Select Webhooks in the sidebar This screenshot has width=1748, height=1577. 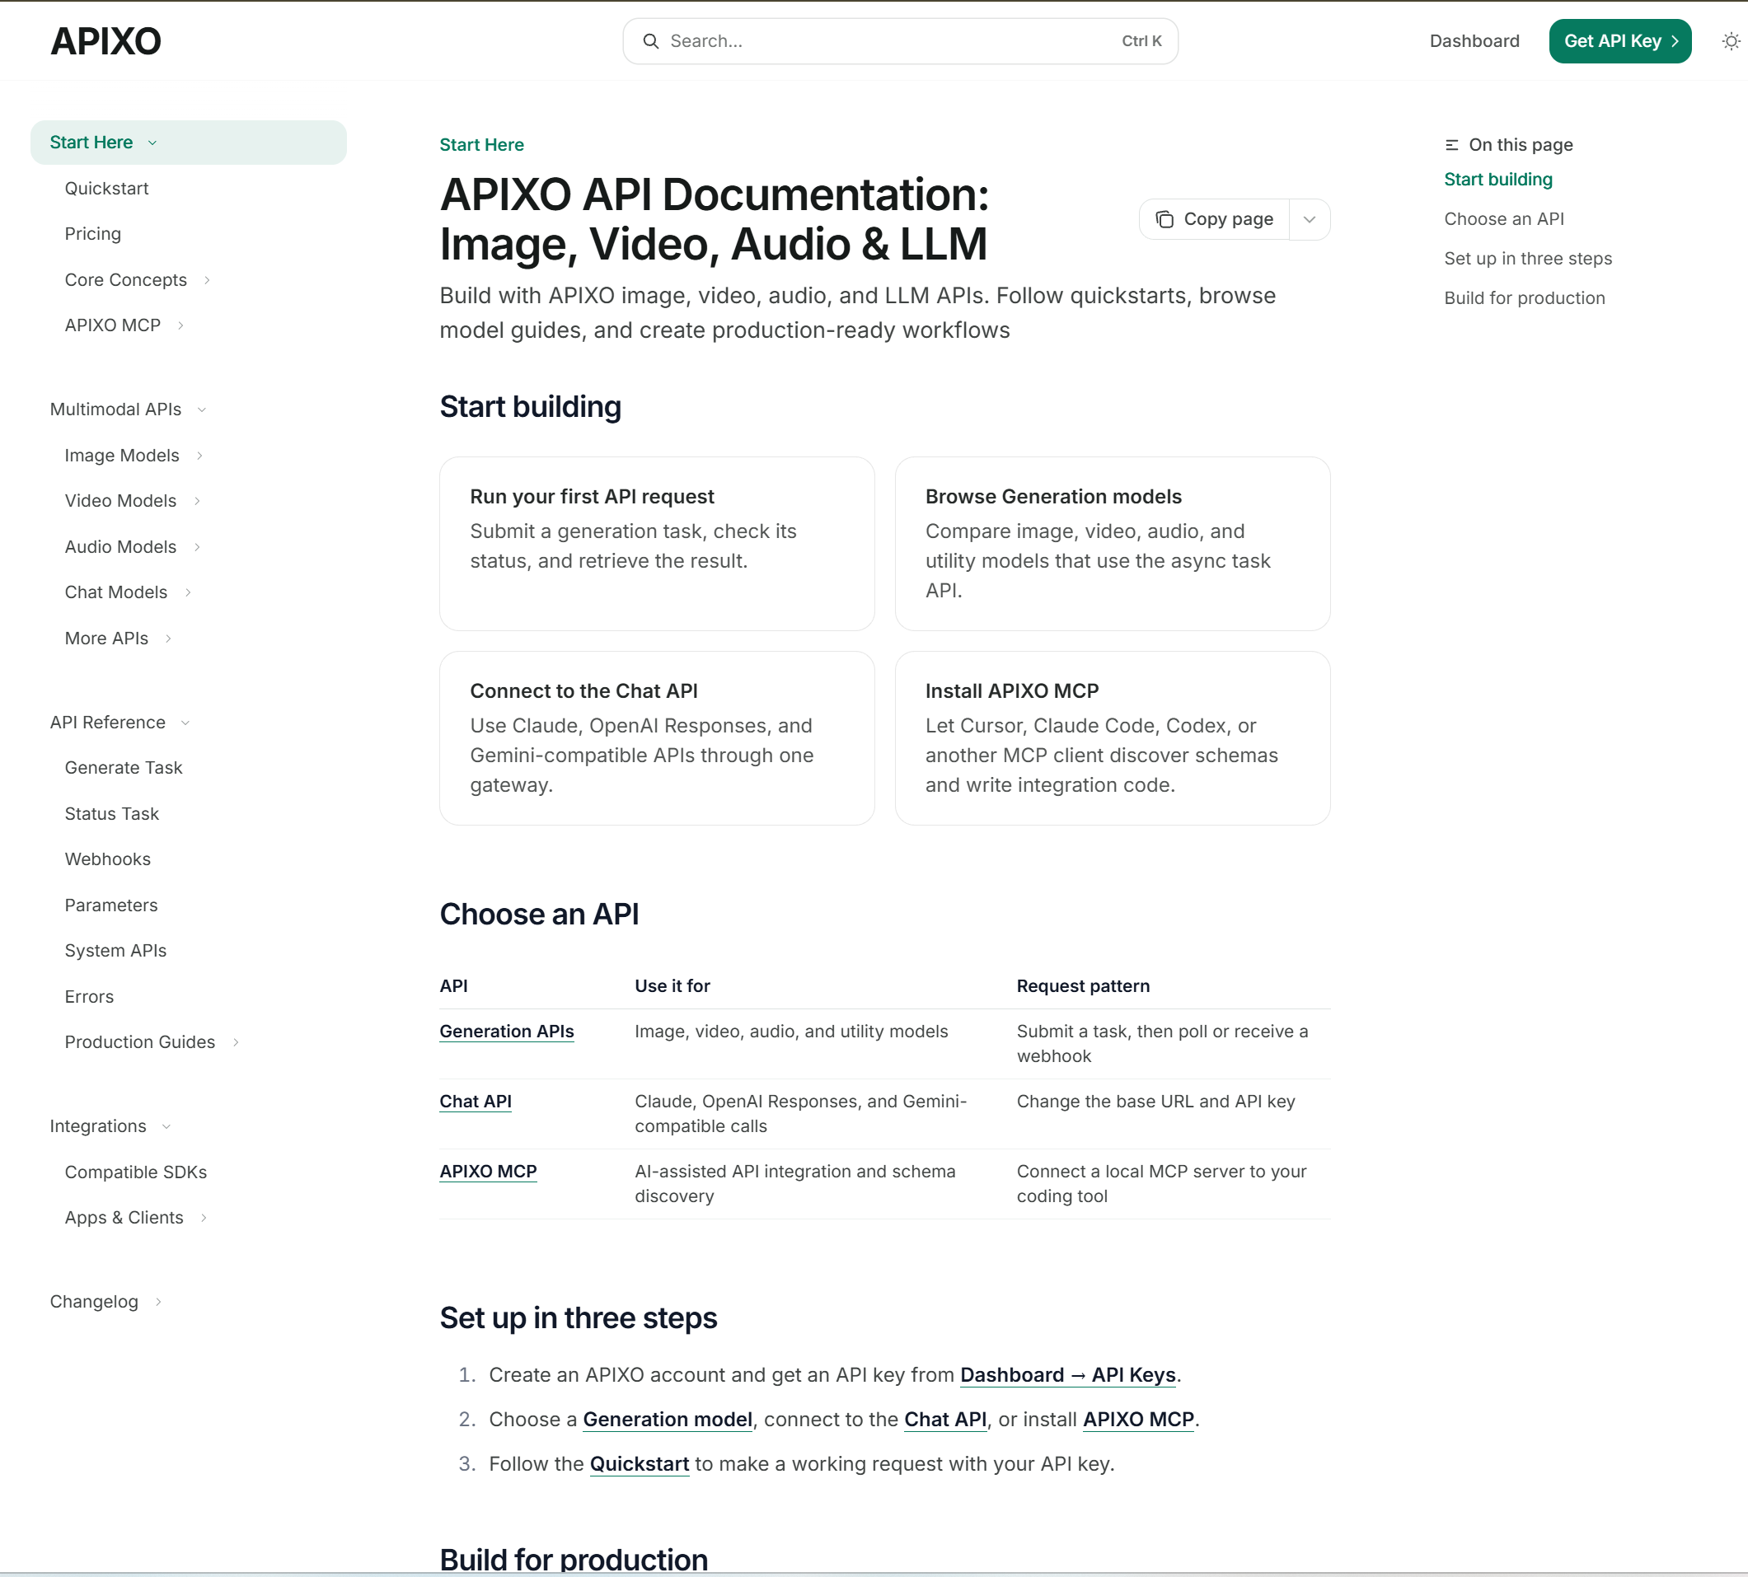point(107,859)
